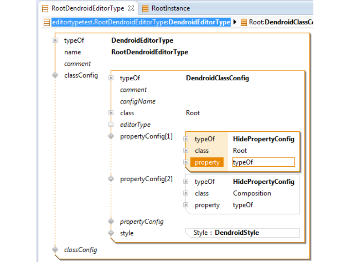Click the propertyConfig[2] diamond handle
Image resolution: width=349 pixels, height=262 pixels.
pos(111,179)
